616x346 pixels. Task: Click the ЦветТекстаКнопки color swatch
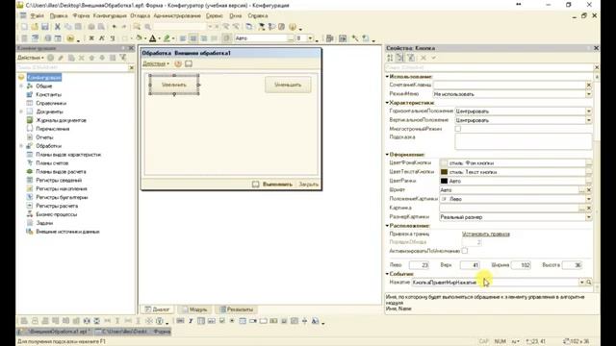click(444, 172)
